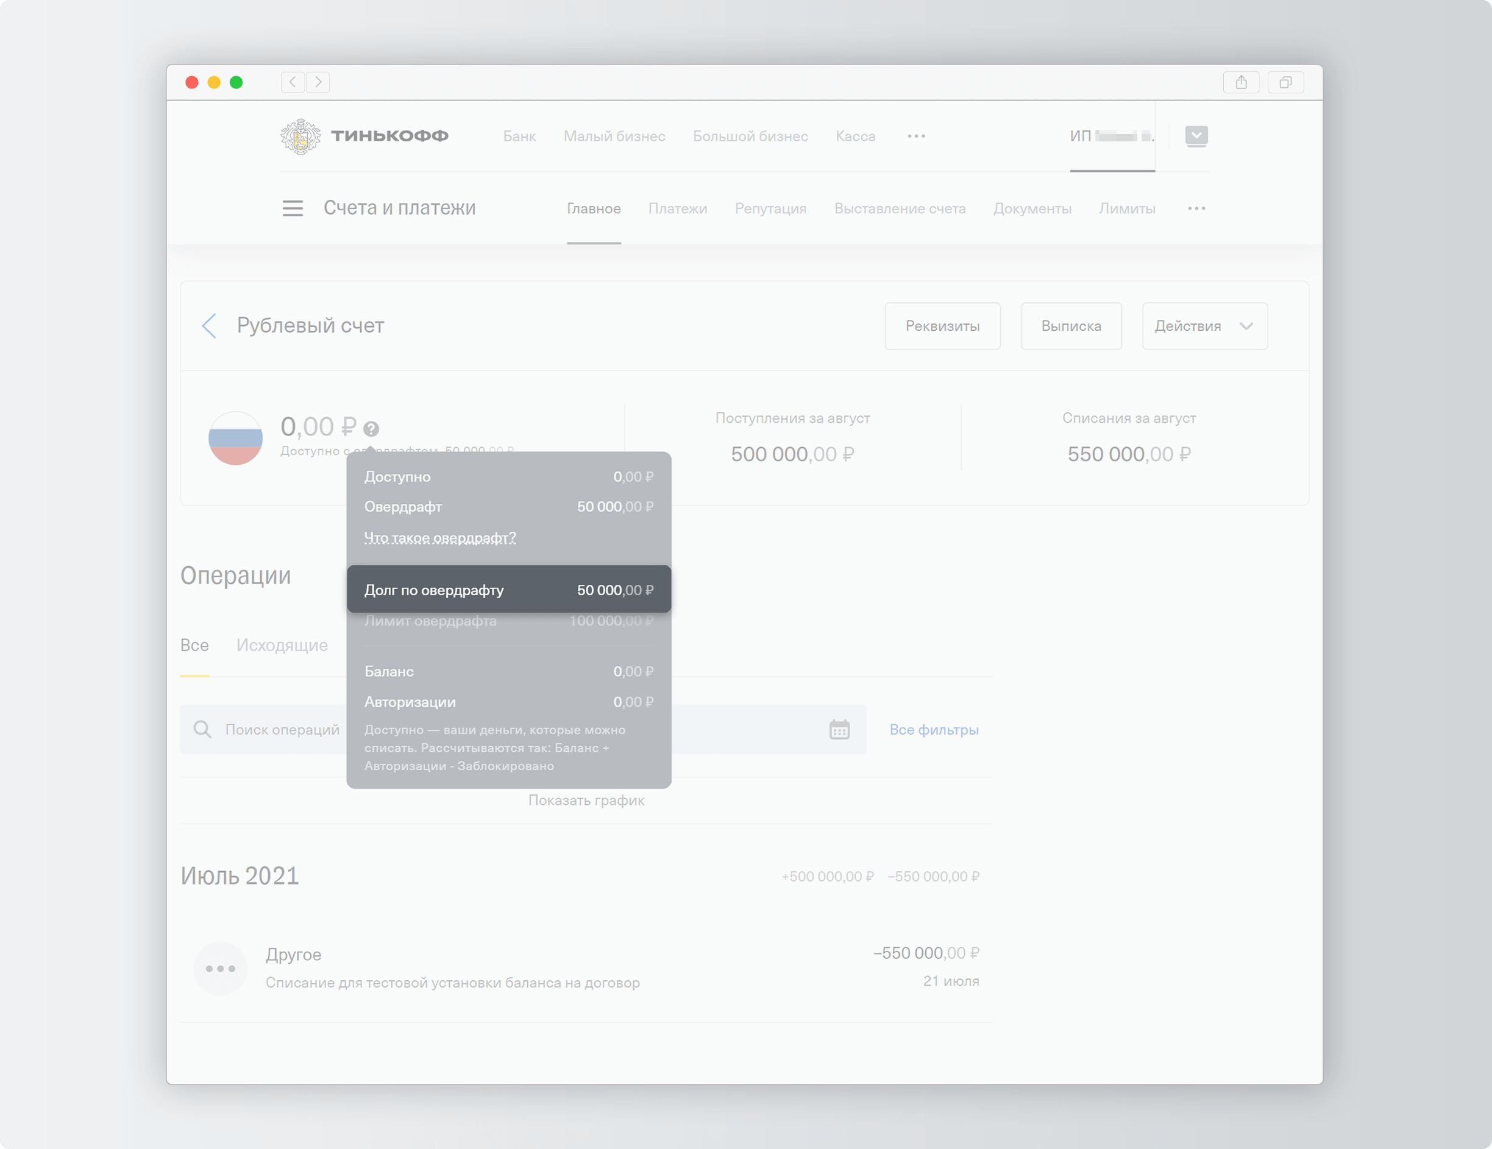The width and height of the screenshot is (1492, 1149).
Task: Switch to the Платежи tab
Action: [x=677, y=209]
